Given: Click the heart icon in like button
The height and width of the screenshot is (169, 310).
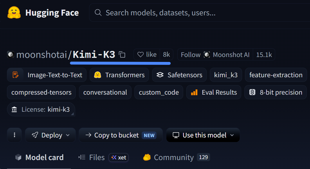Looking at the screenshot, I should (x=140, y=55).
